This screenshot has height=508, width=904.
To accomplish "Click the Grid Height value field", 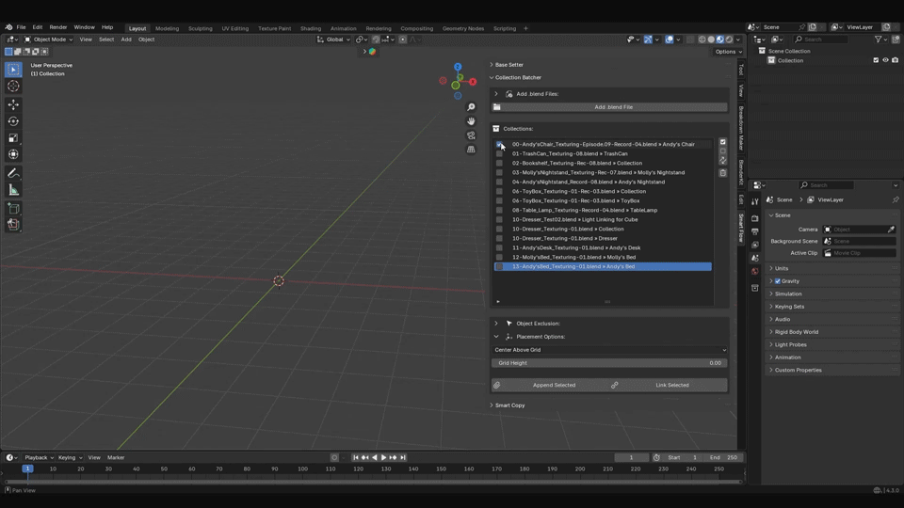I will click(x=609, y=363).
